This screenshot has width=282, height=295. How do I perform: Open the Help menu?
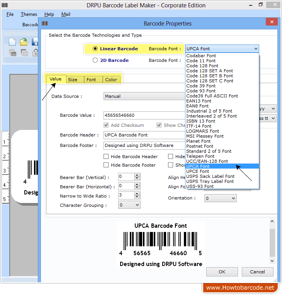(x=49, y=14)
